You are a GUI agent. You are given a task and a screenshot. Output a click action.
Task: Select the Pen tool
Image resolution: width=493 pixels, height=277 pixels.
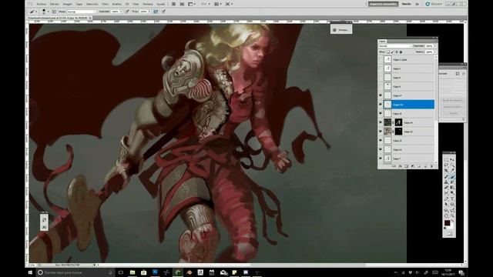(446, 199)
